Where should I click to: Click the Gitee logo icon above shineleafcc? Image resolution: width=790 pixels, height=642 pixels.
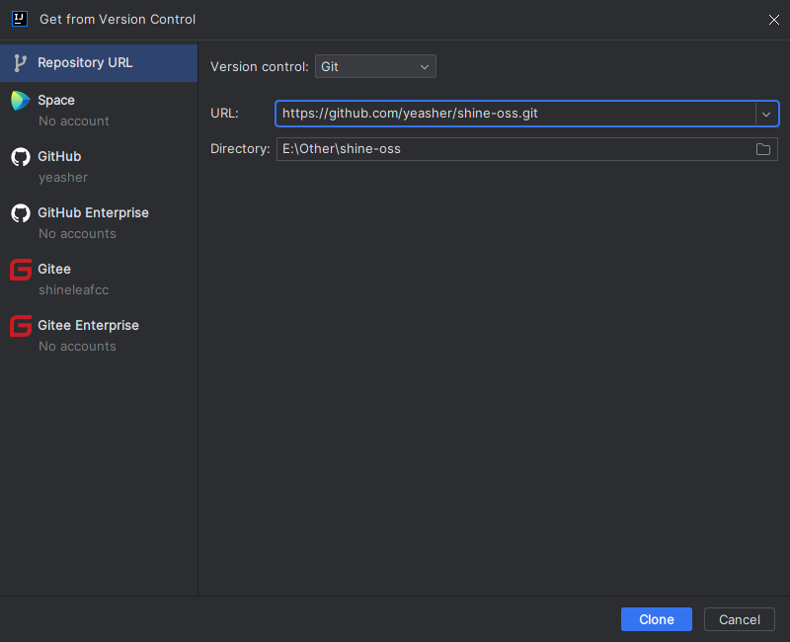[21, 270]
